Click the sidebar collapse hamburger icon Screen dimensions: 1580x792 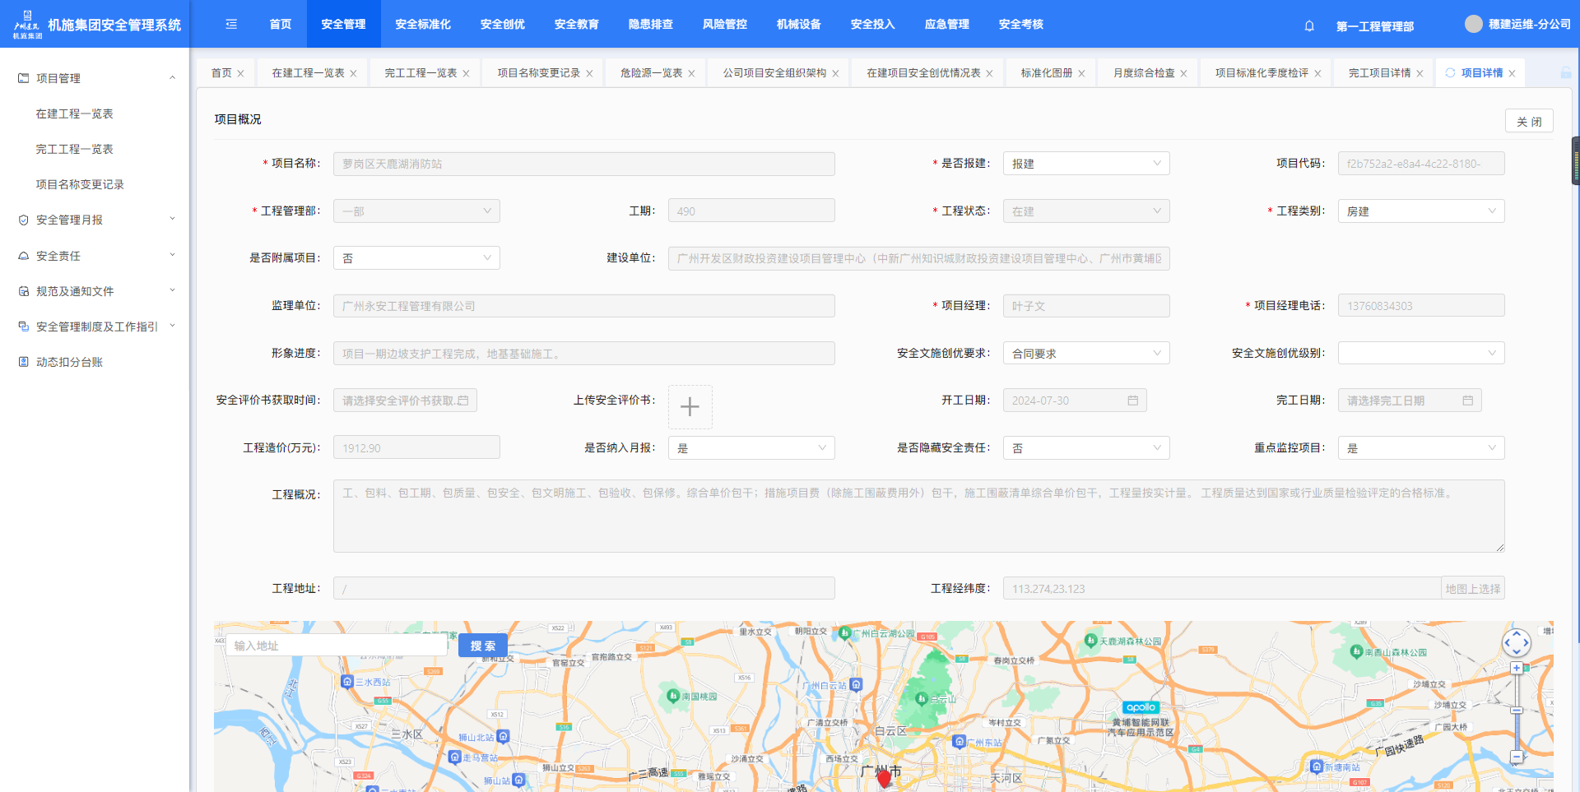tap(231, 24)
